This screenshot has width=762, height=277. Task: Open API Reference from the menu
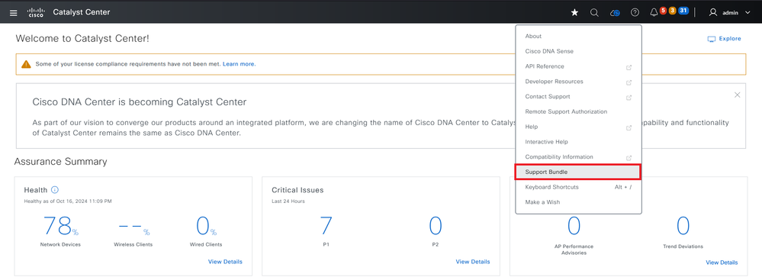[x=578, y=66]
